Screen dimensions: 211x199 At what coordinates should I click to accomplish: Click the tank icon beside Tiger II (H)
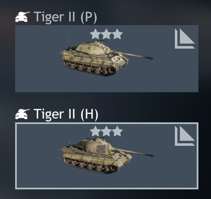coord(22,114)
